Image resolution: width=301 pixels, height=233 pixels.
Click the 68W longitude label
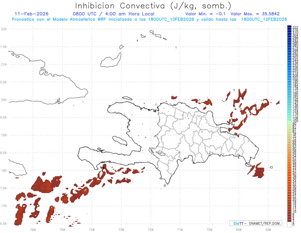[268, 229]
